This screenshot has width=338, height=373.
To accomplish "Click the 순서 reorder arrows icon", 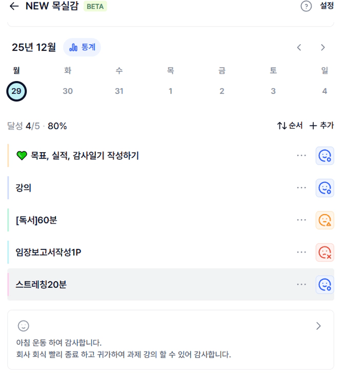I will coord(282,126).
